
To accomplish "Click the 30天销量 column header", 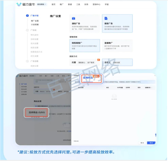I will tap(120, 88).
